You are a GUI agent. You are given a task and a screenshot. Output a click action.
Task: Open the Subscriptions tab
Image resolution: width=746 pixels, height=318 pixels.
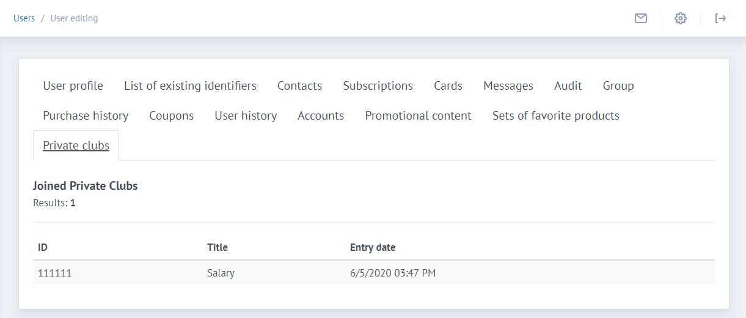tap(378, 85)
